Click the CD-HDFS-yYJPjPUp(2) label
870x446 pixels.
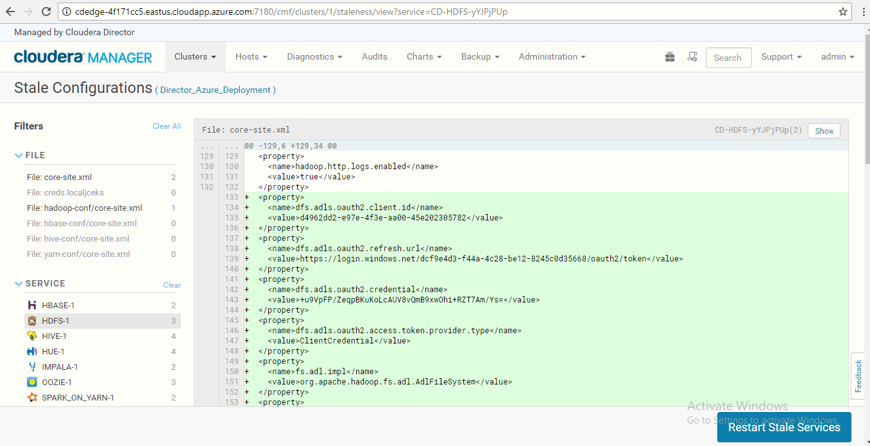tap(758, 130)
